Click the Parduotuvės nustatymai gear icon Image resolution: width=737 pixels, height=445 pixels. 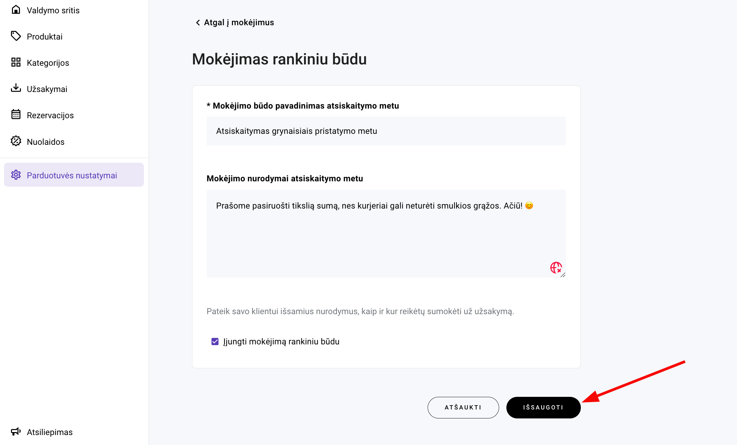click(16, 175)
